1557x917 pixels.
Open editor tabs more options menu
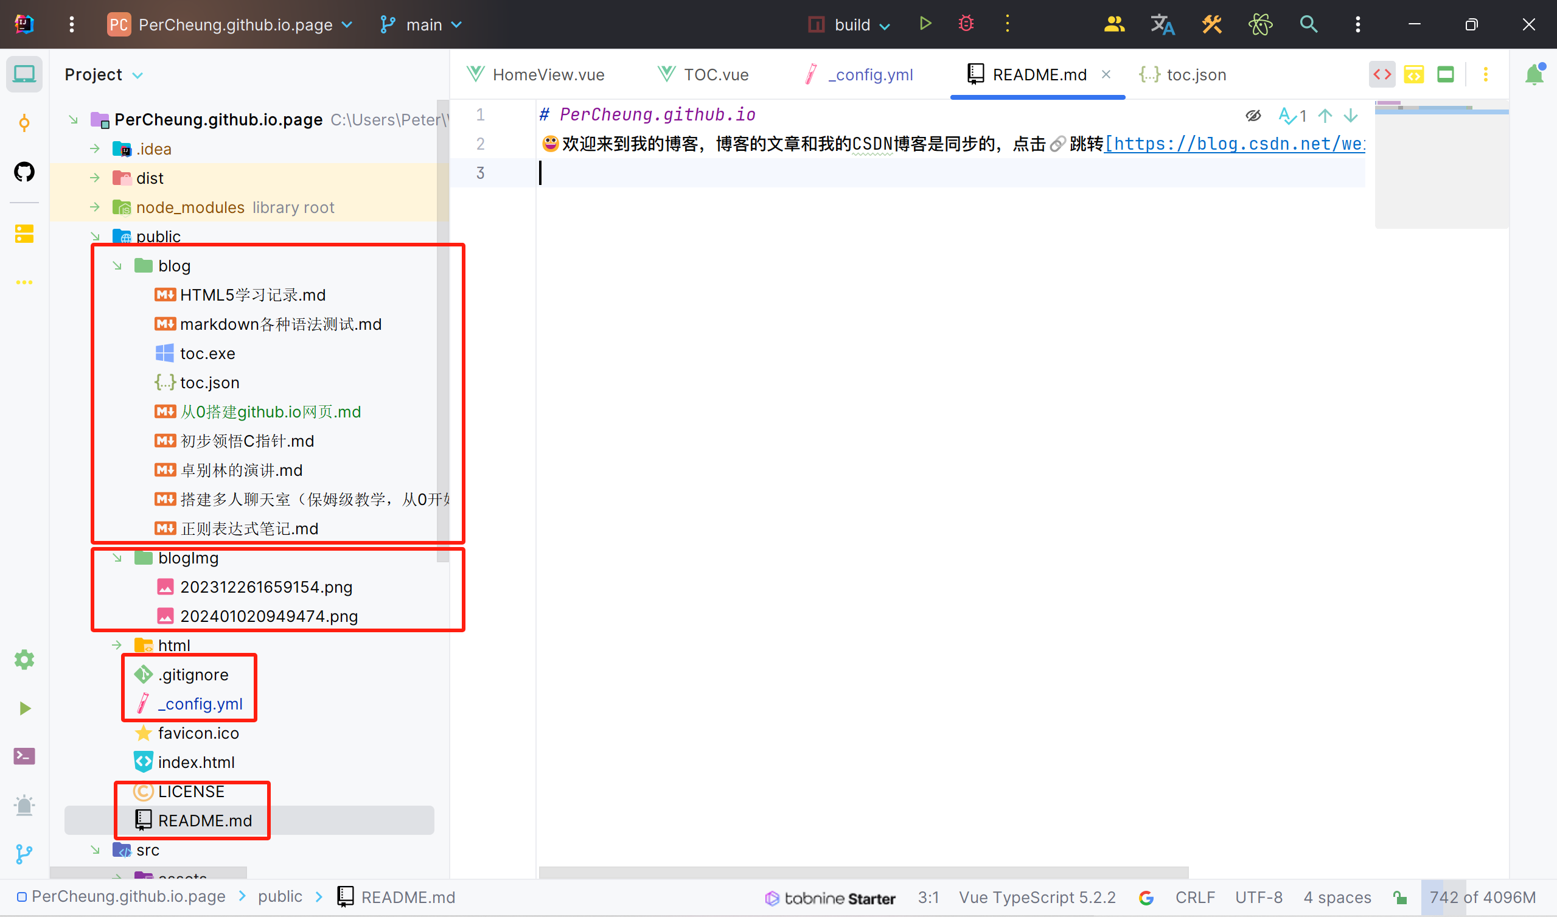1485,74
